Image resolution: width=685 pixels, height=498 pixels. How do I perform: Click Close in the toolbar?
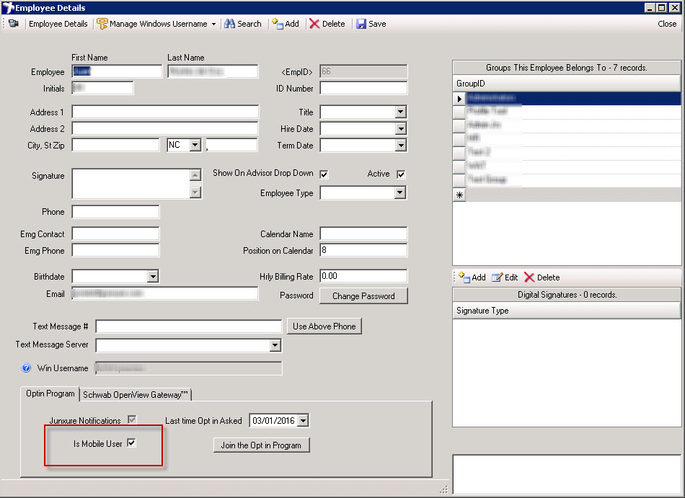tap(667, 24)
